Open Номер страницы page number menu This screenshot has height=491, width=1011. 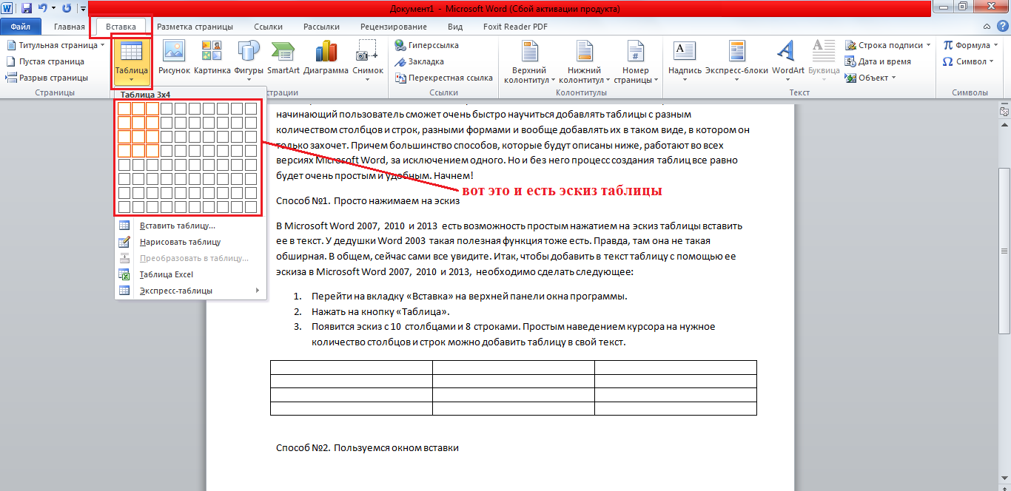coord(636,61)
